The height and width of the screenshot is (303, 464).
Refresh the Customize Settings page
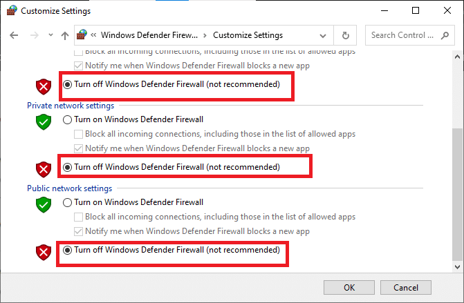point(345,35)
